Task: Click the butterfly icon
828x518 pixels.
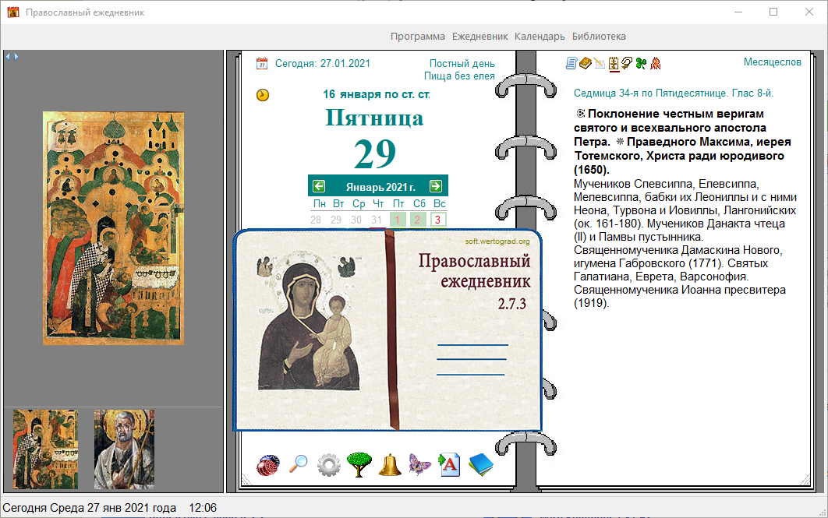Action: point(419,465)
